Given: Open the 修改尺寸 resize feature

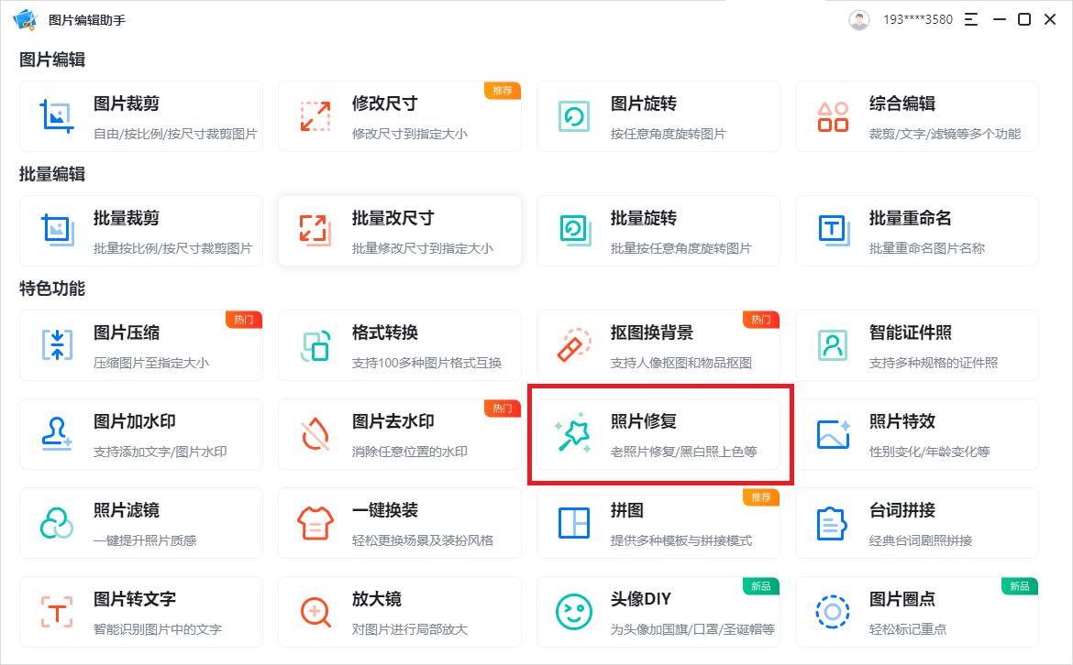Looking at the screenshot, I should [400, 115].
